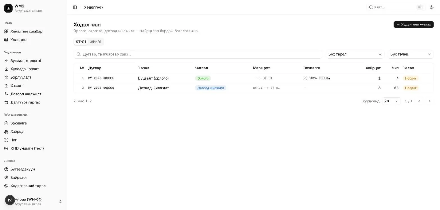Open Хөдөлгөөний төрөл tag icon
This screenshot has height=210, width=440.
tap(6, 186)
